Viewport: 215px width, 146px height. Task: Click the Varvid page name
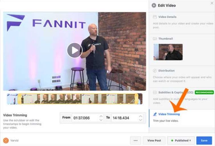click(15, 141)
